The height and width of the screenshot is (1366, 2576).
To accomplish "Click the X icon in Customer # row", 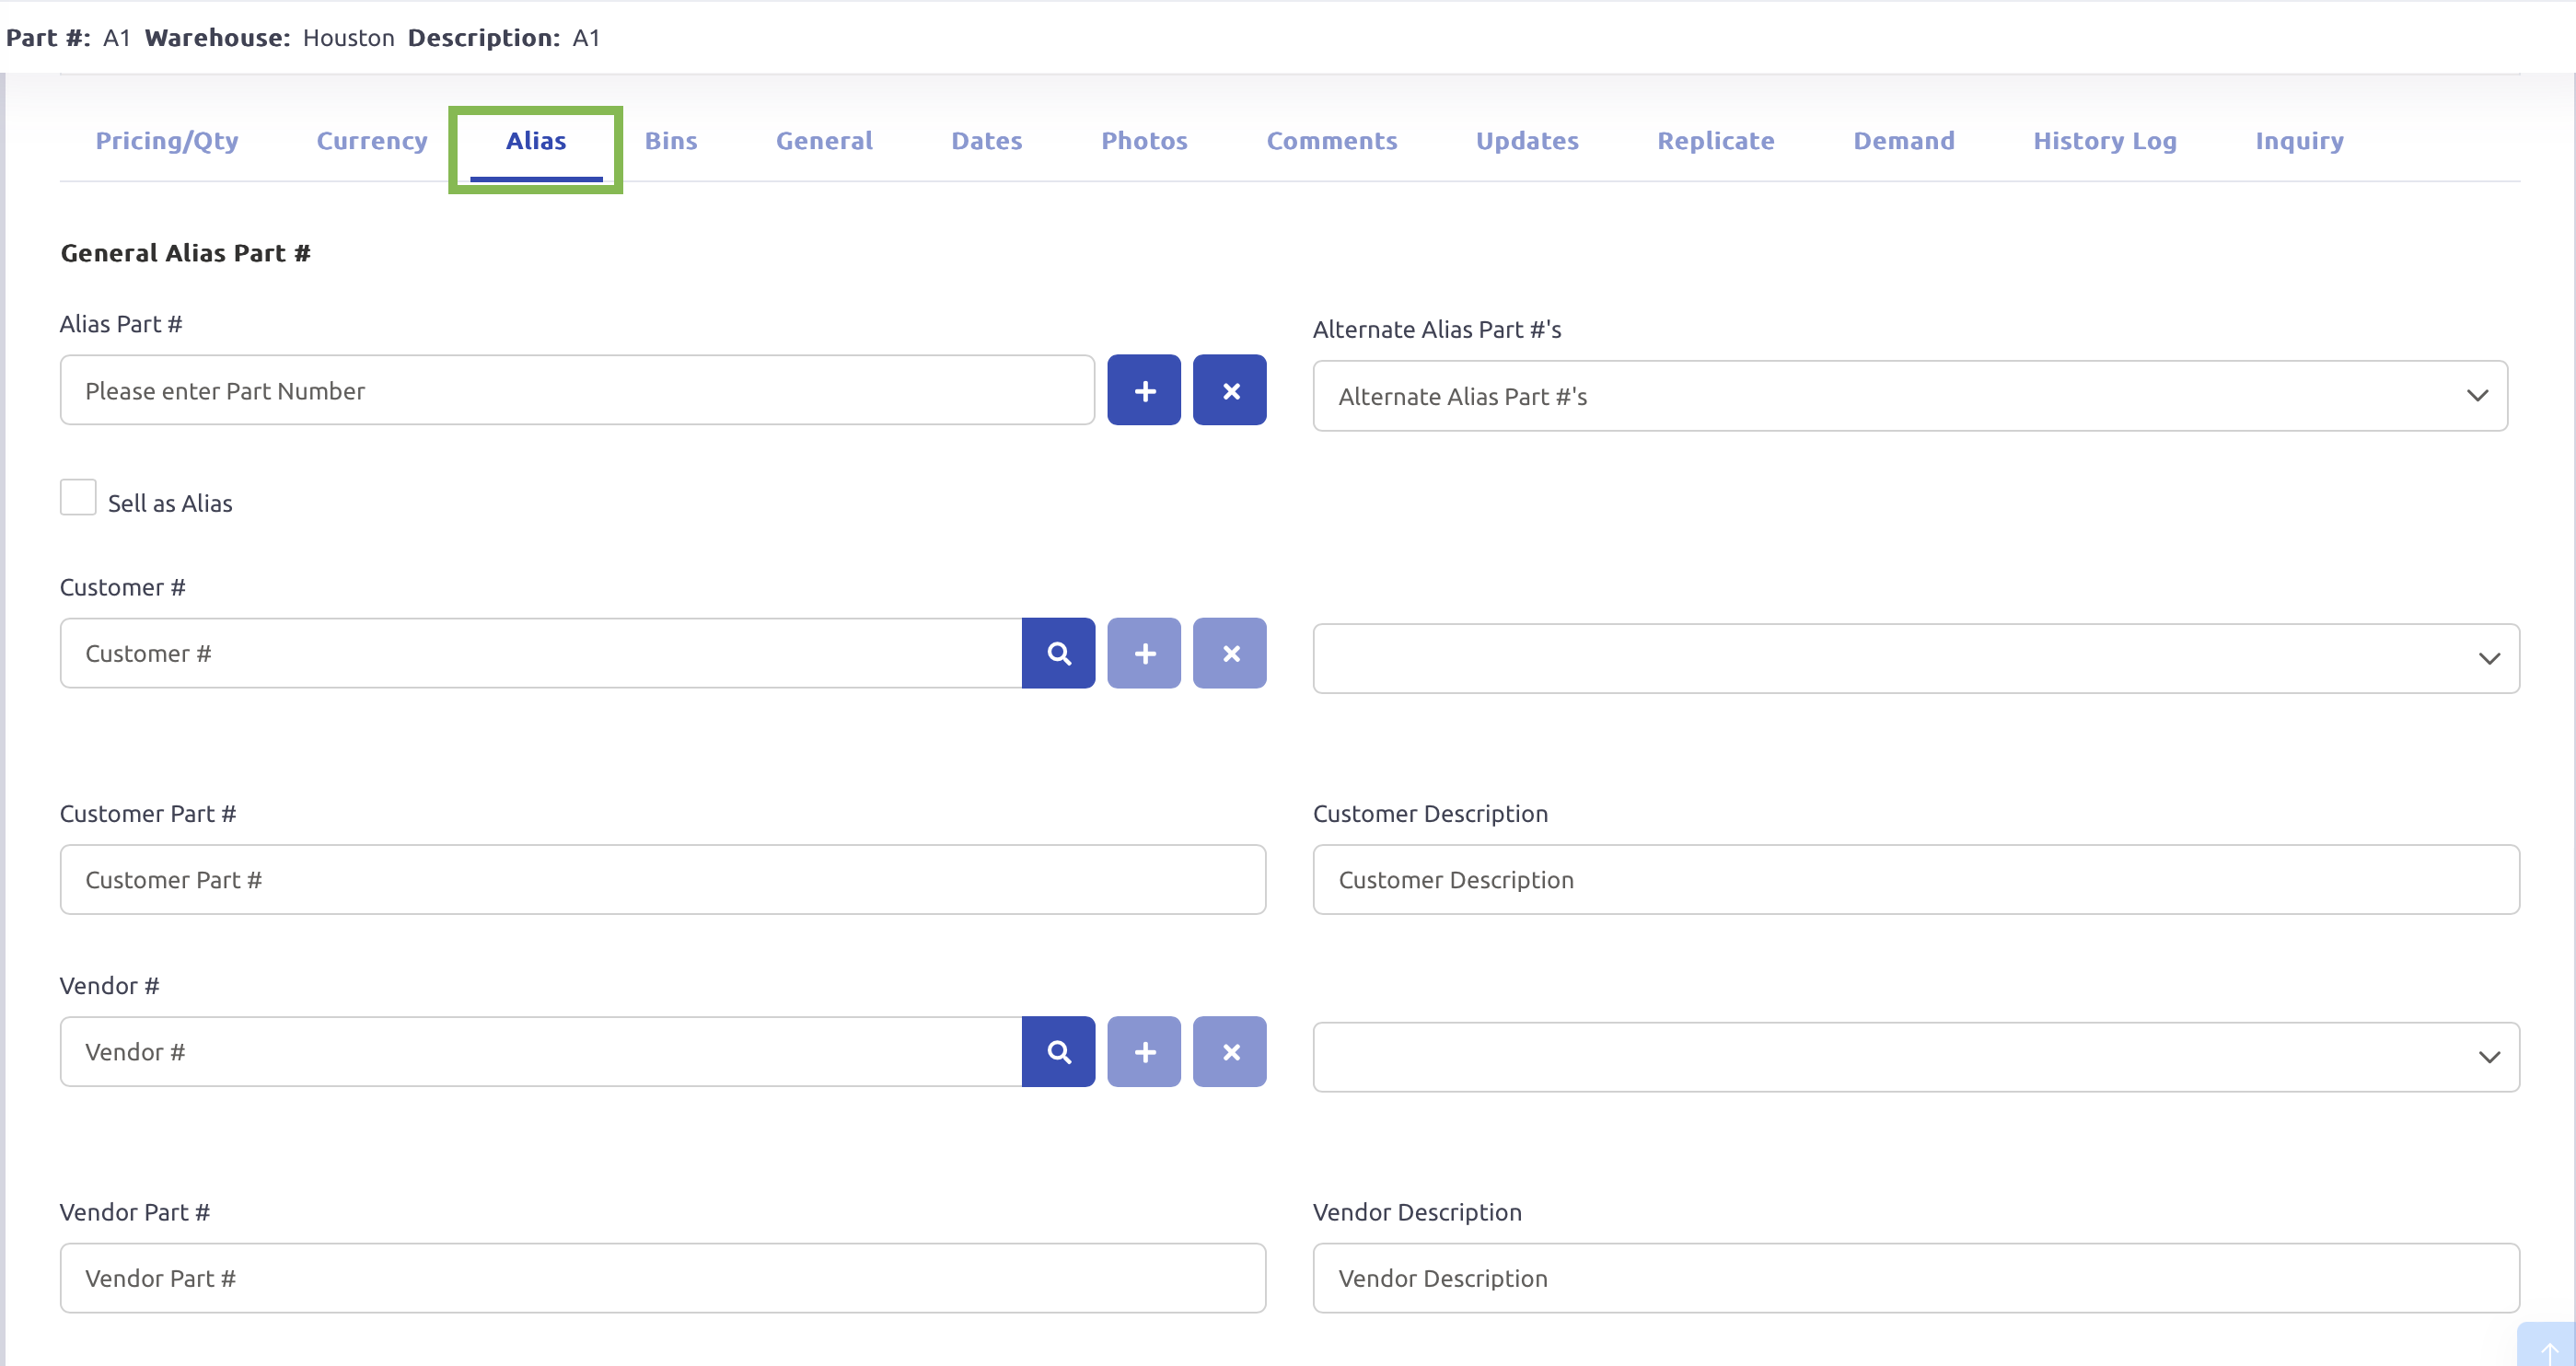I will [x=1229, y=653].
